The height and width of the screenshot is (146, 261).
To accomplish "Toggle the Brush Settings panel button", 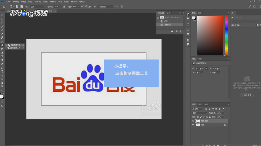I will click(x=17, y=6).
